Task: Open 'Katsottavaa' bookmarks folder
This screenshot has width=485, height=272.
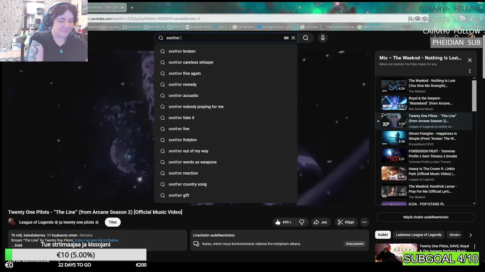Action: [x=154, y=27]
